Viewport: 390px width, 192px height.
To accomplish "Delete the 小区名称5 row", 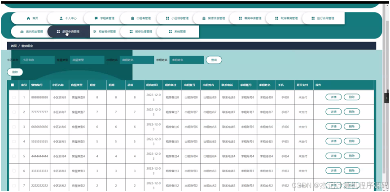I will (352, 141).
